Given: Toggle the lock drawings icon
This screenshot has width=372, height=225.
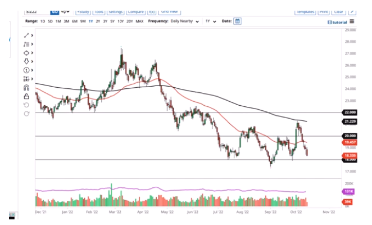Looking at the screenshot, I should pos(26,96).
